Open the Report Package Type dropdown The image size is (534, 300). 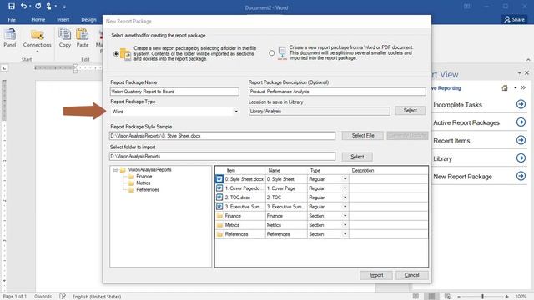point(236,112)
